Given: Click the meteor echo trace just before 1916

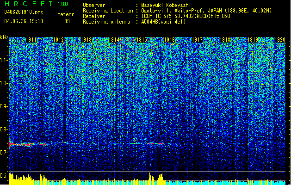Looking at the screenshot, I should coord(155,143).
